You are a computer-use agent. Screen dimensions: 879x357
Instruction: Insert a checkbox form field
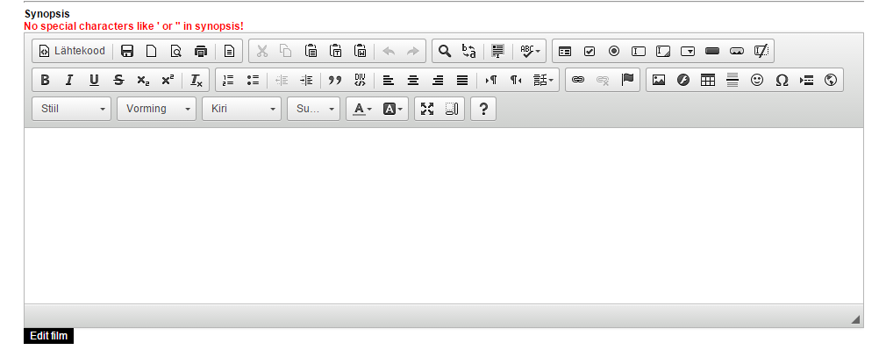pyautogui.click(x=590, y=51)
